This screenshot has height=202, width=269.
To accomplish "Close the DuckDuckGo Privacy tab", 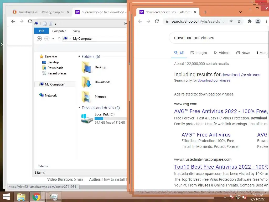I will [x=68, y=12].
